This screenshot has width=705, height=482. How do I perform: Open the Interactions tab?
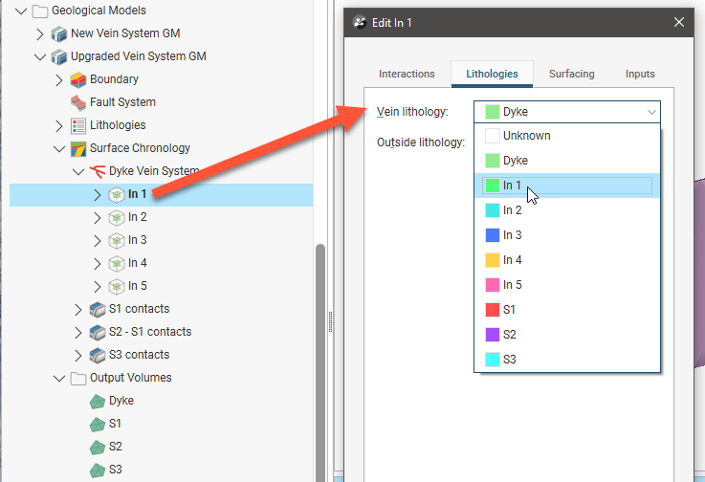[407, 74]
